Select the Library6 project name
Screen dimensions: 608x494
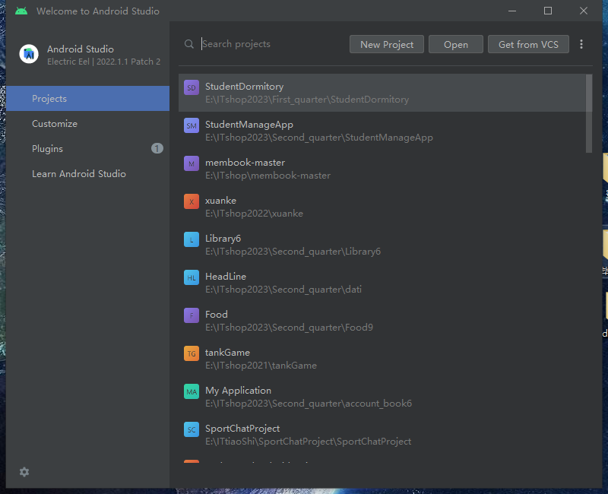pyautogui.click(x=223, y=239)
